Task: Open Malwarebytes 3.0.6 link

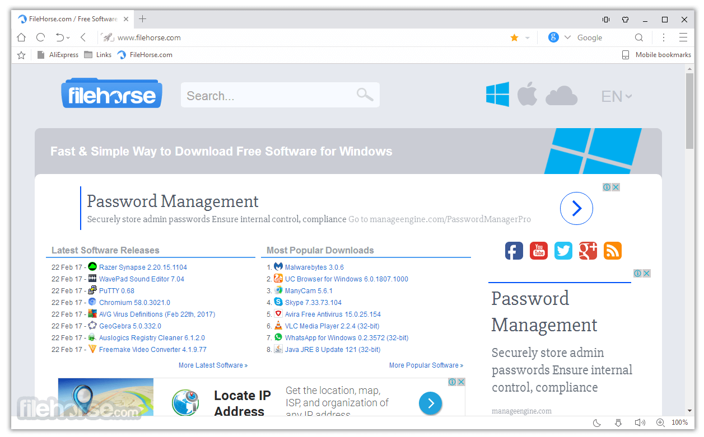Action: tap(314, 267)
